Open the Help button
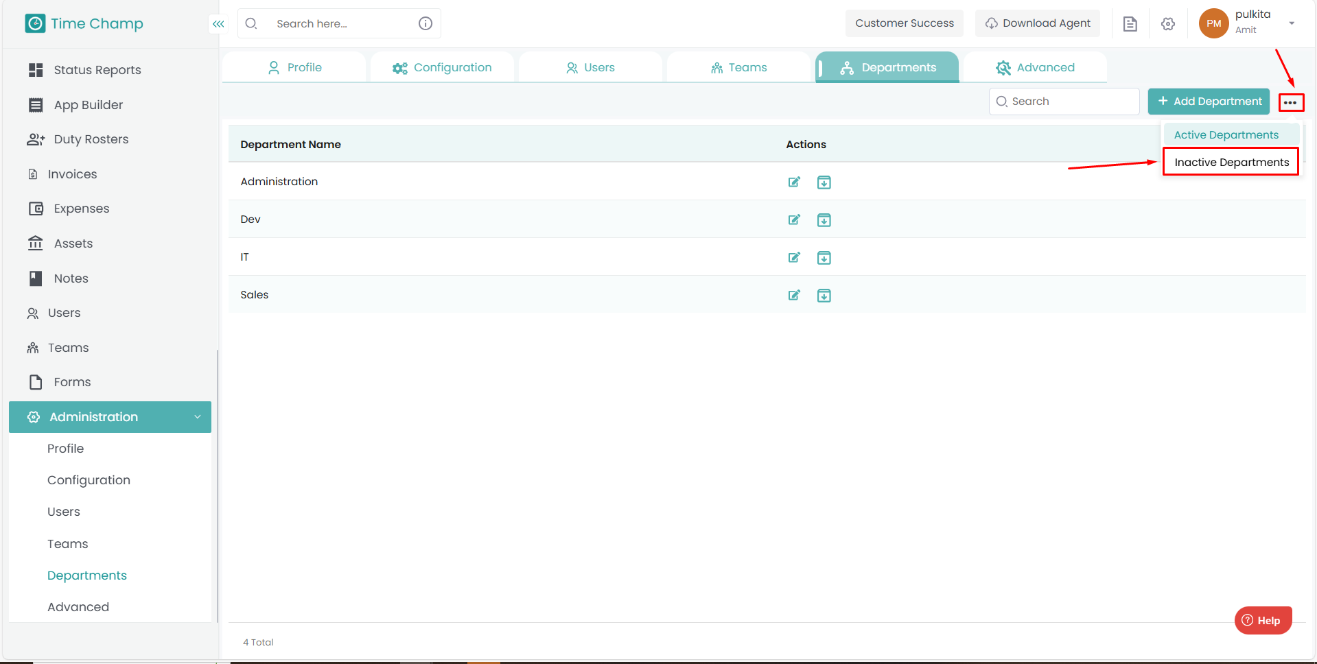The width and height of the screenshot is (1317, 664). pos(1263,621)
